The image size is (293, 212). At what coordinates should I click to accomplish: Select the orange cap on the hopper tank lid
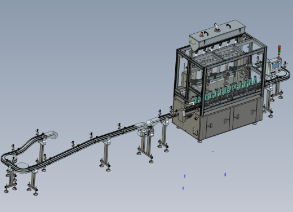point(202,34)
